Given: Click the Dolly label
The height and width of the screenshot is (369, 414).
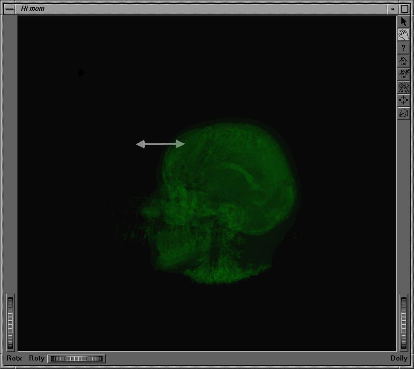Looking at the screenshot, I should (399, 358).
